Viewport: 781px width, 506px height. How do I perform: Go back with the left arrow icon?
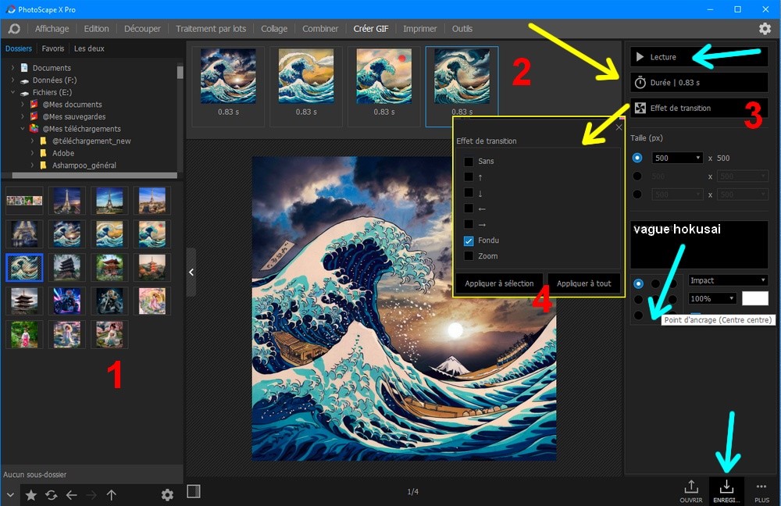tap(71, 494)
